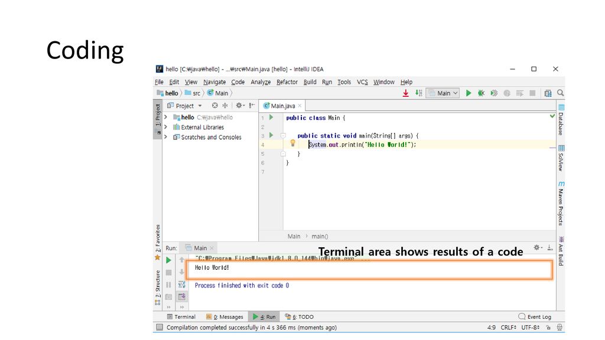This screenshot has height=340, width=605.
Task: Open the Event Log
Action: (x=535, y=316)
